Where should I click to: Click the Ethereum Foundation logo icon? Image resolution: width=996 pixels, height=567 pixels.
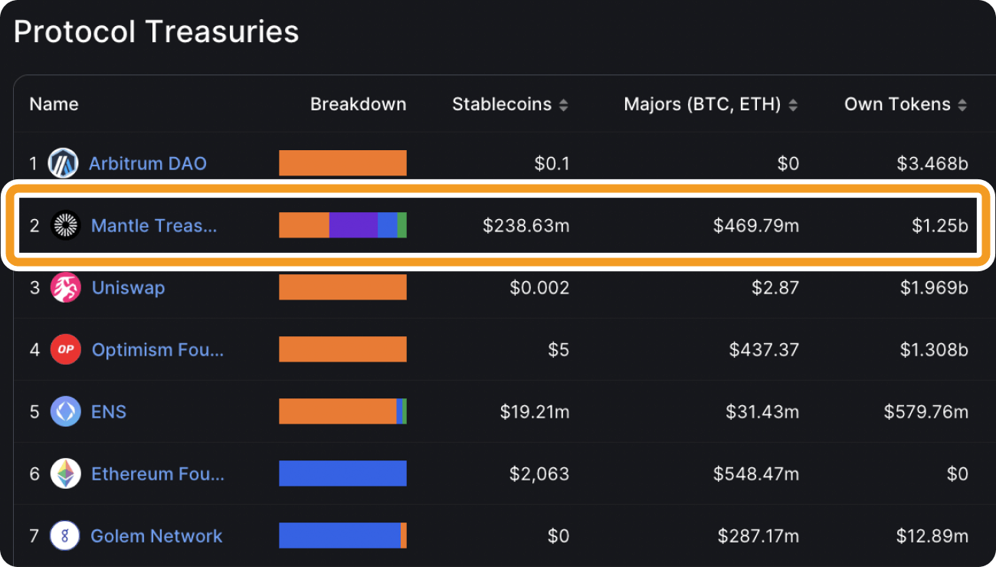[x=65, y=474]
